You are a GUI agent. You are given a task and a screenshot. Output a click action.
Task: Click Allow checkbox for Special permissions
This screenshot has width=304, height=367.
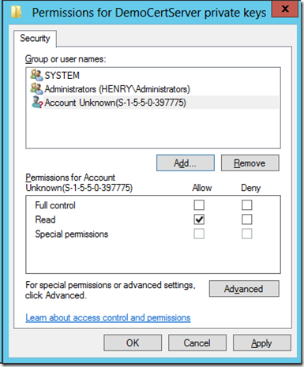click(x=199, y=234)
